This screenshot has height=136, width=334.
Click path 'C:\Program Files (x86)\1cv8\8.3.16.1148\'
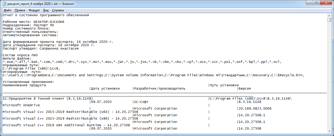(x=251, y=99)
